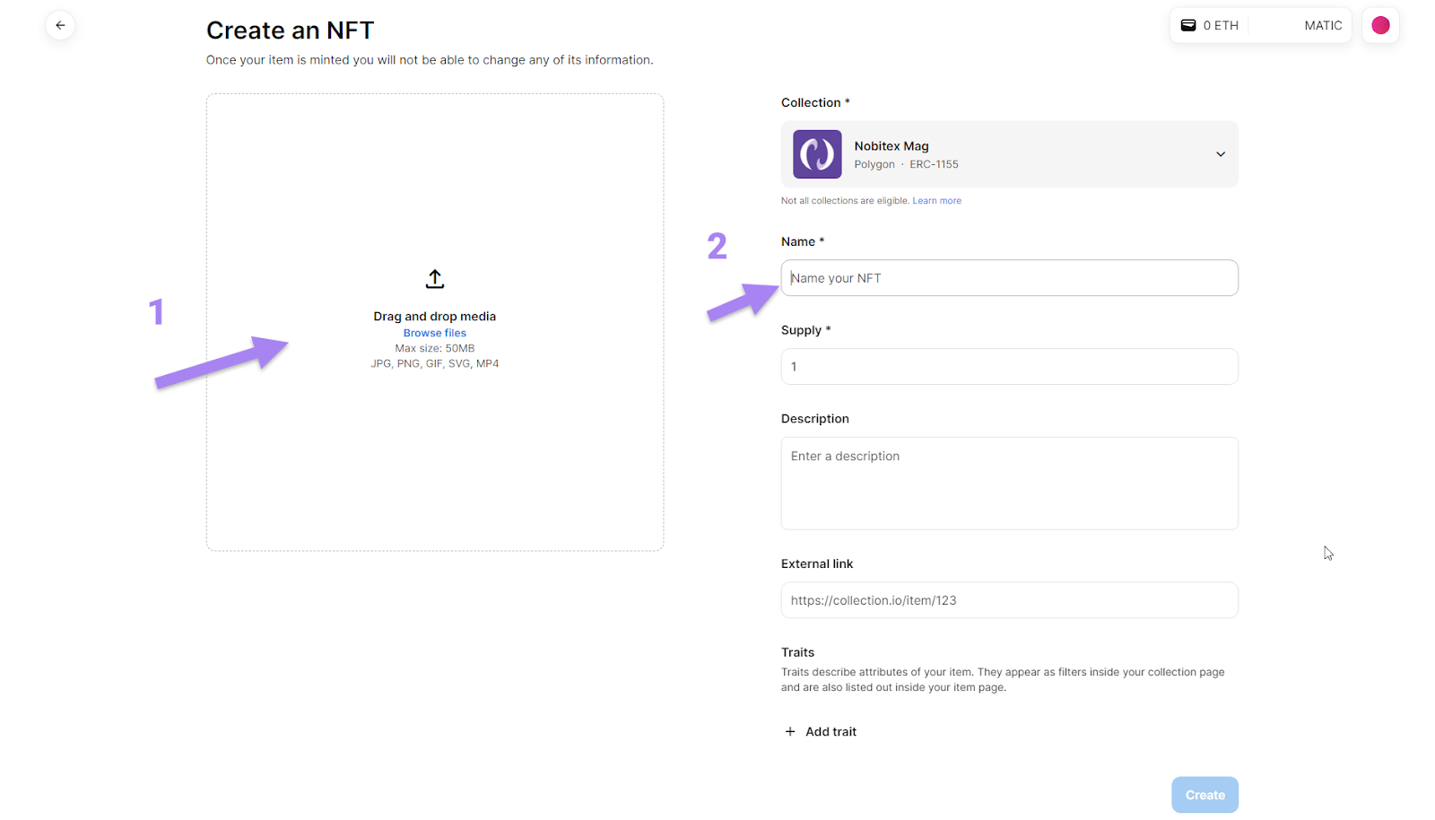
Task: Click the upload arrow icon
Action: pos(435,279)
